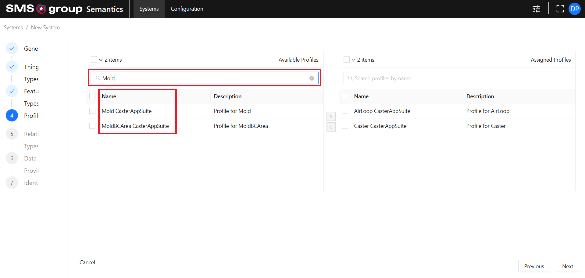585x278 pixels.
Task: Click Profile for AirLoop description
Action: tap(488, 111)
